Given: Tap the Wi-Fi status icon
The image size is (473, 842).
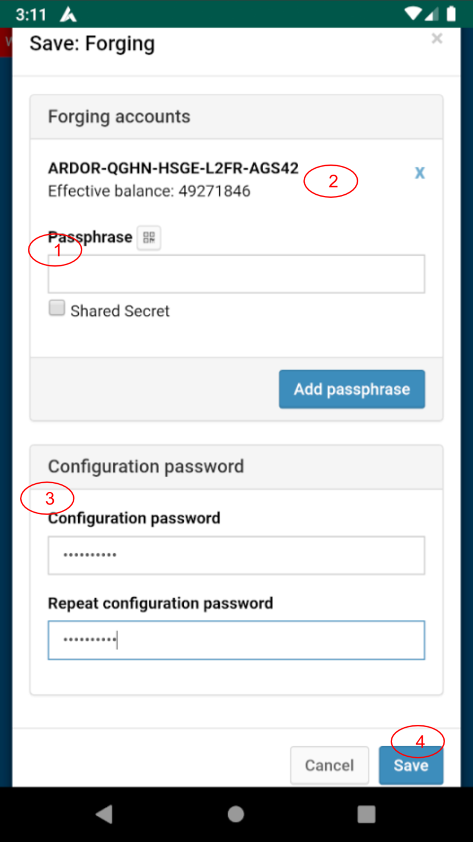Looking at the screenshot, I should [411, 13].
